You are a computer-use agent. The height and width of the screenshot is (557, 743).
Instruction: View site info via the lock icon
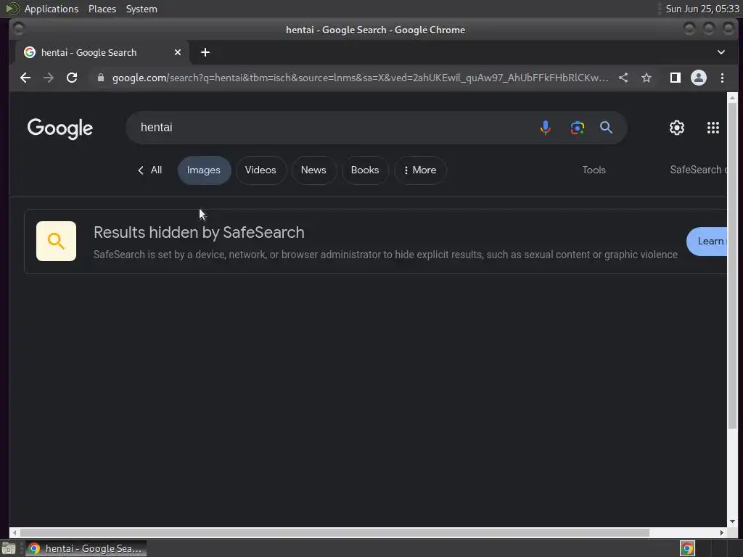[100, 78]
